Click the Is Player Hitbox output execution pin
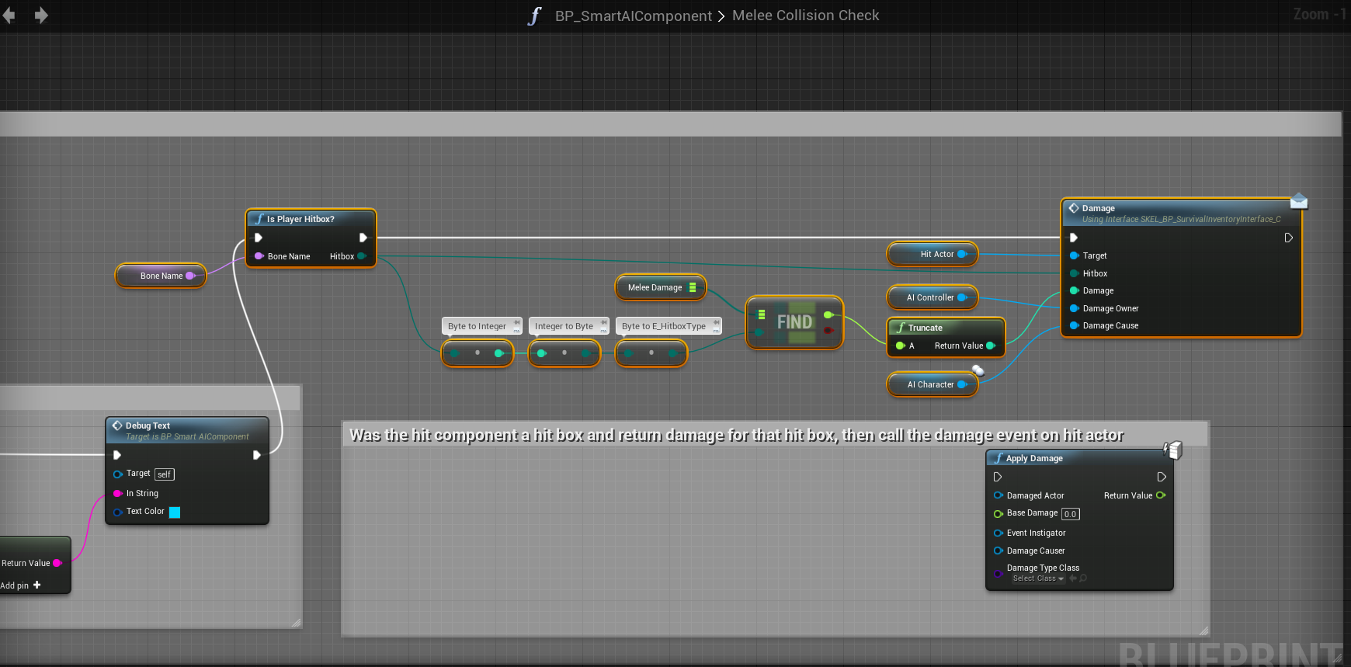The width and height of the screenshot is (1351, 667). 363,238
